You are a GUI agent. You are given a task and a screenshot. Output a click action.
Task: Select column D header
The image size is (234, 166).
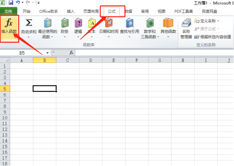pos(91,60)
